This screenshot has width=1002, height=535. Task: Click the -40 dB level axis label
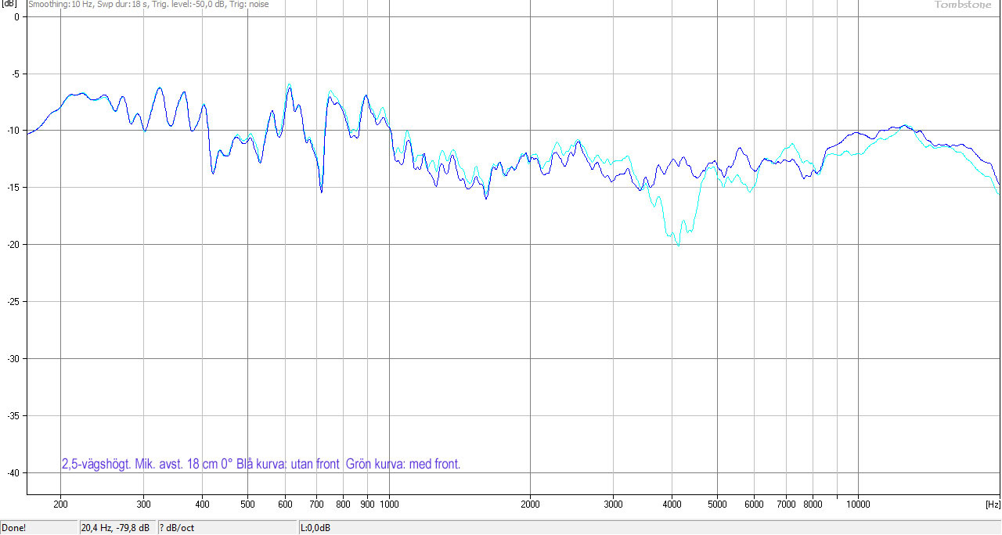[x=13, y=473]
